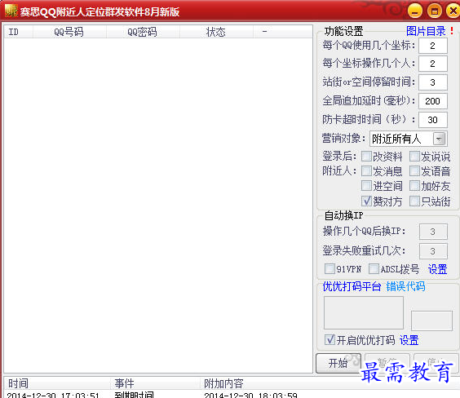
Task: Disable the 开启优优打码 checkbox
Action: point(330,339)
